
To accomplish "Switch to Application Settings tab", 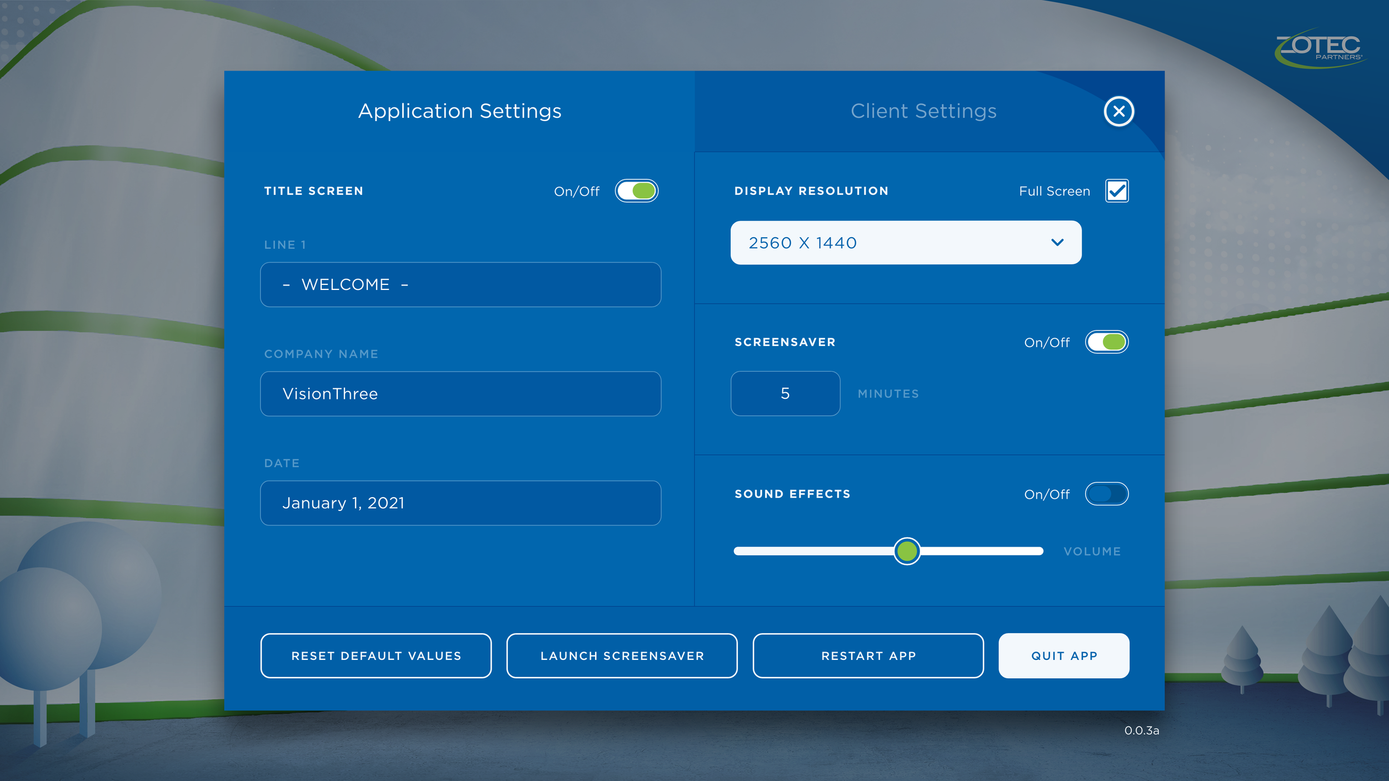I will coord(459,111).
